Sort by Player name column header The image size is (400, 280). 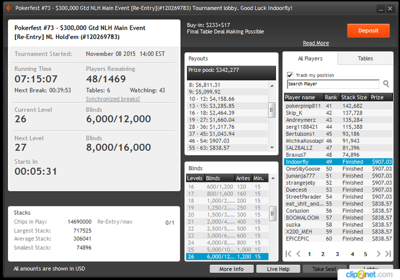coord(304,98)
